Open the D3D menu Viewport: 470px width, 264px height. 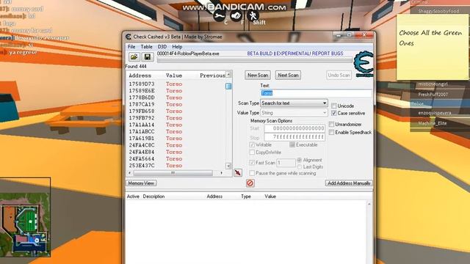[x=162, y=47]
